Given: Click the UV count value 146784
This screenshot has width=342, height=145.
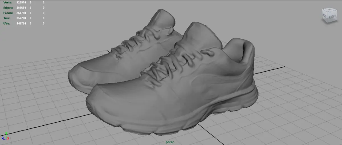Looking at the screenshot, I should click(21, 23).
